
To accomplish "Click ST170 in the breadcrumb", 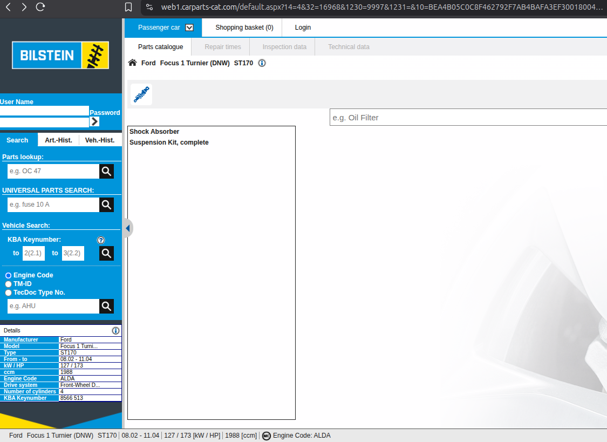I will [x=243, y=63].
